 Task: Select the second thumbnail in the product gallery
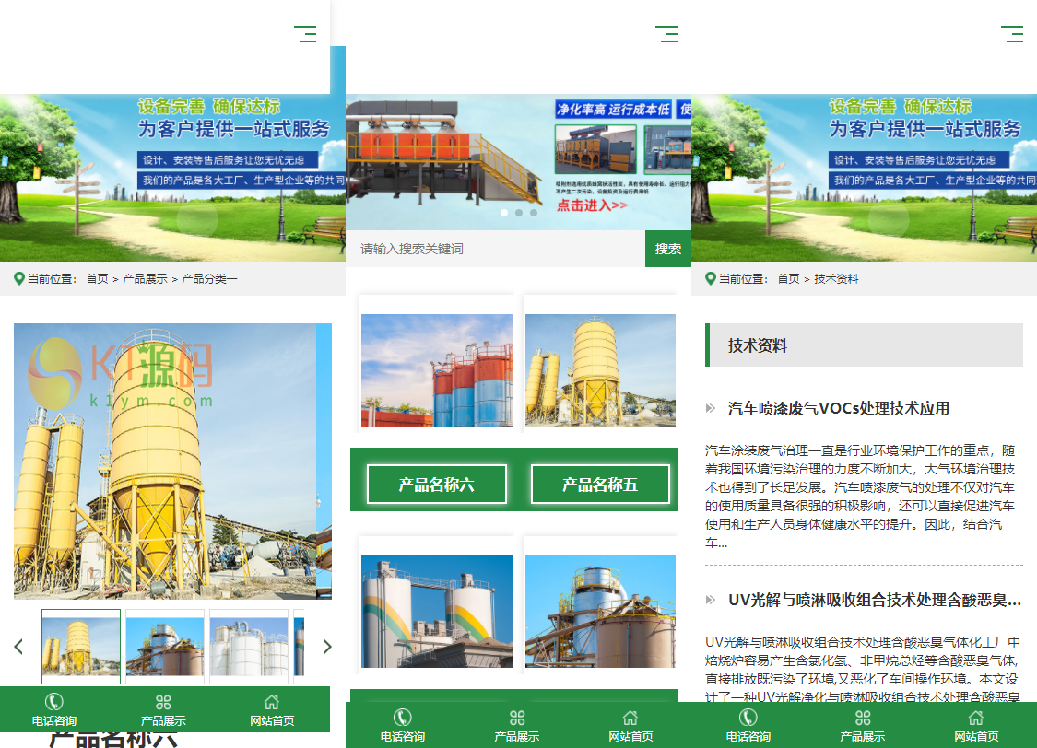165,647
